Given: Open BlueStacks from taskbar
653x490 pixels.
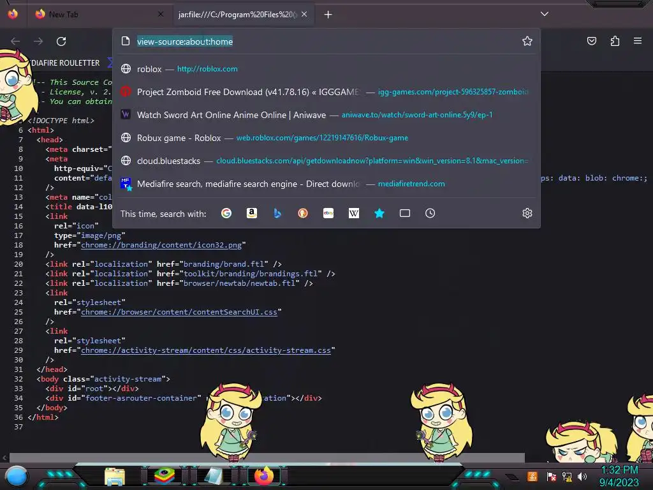Looking at the screenshot, I should 165,476.
